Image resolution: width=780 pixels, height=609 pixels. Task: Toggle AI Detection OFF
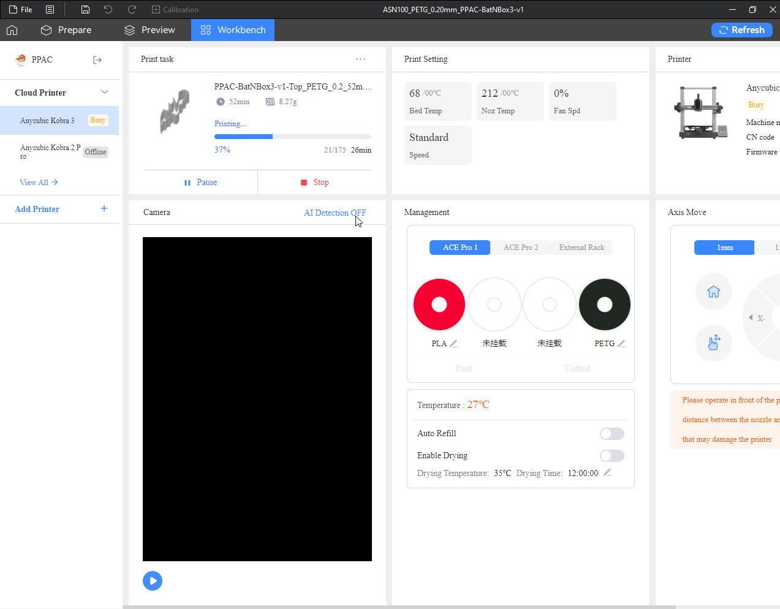click(x=335, y=213)
